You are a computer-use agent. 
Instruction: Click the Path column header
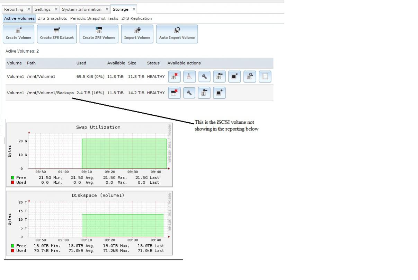[x=31, y=63]
